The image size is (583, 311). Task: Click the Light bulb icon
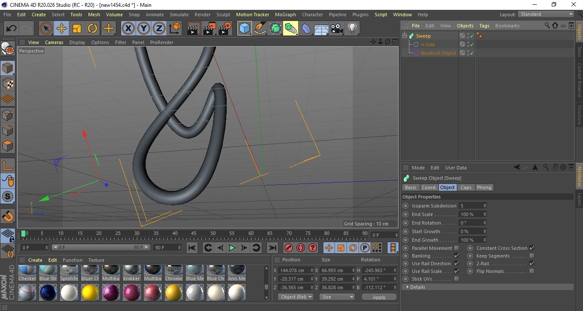coord(352,29)
